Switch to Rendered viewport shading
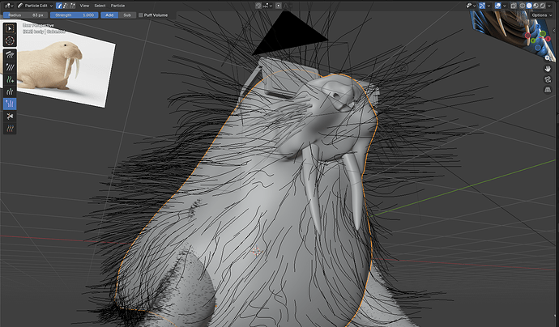The width and height of the screenshot is (559, 327). 543,6
